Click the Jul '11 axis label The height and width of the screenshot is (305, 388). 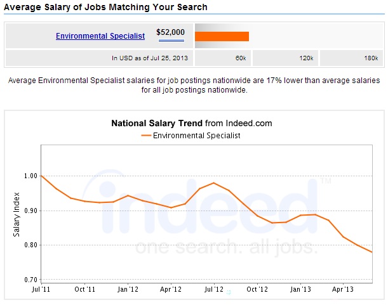tap(41, 289)
